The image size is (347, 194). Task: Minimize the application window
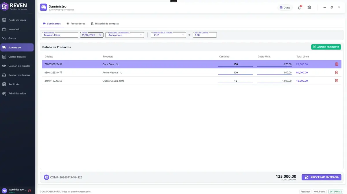point(324,7)
